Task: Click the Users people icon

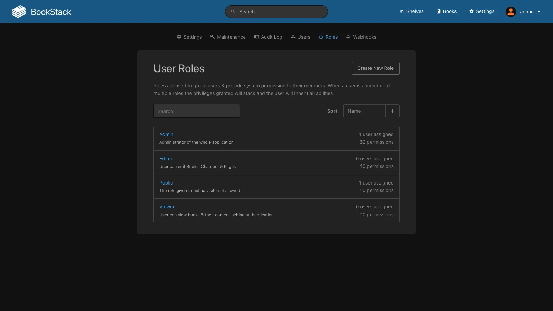Action: 293,37
